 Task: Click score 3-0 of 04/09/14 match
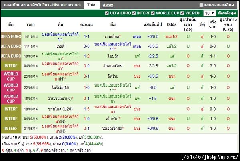coord(86,66)
